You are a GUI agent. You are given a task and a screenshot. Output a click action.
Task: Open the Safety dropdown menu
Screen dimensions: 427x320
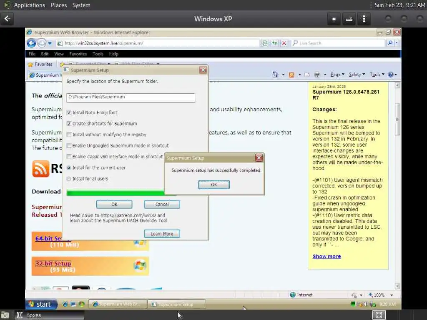(357, 75)
